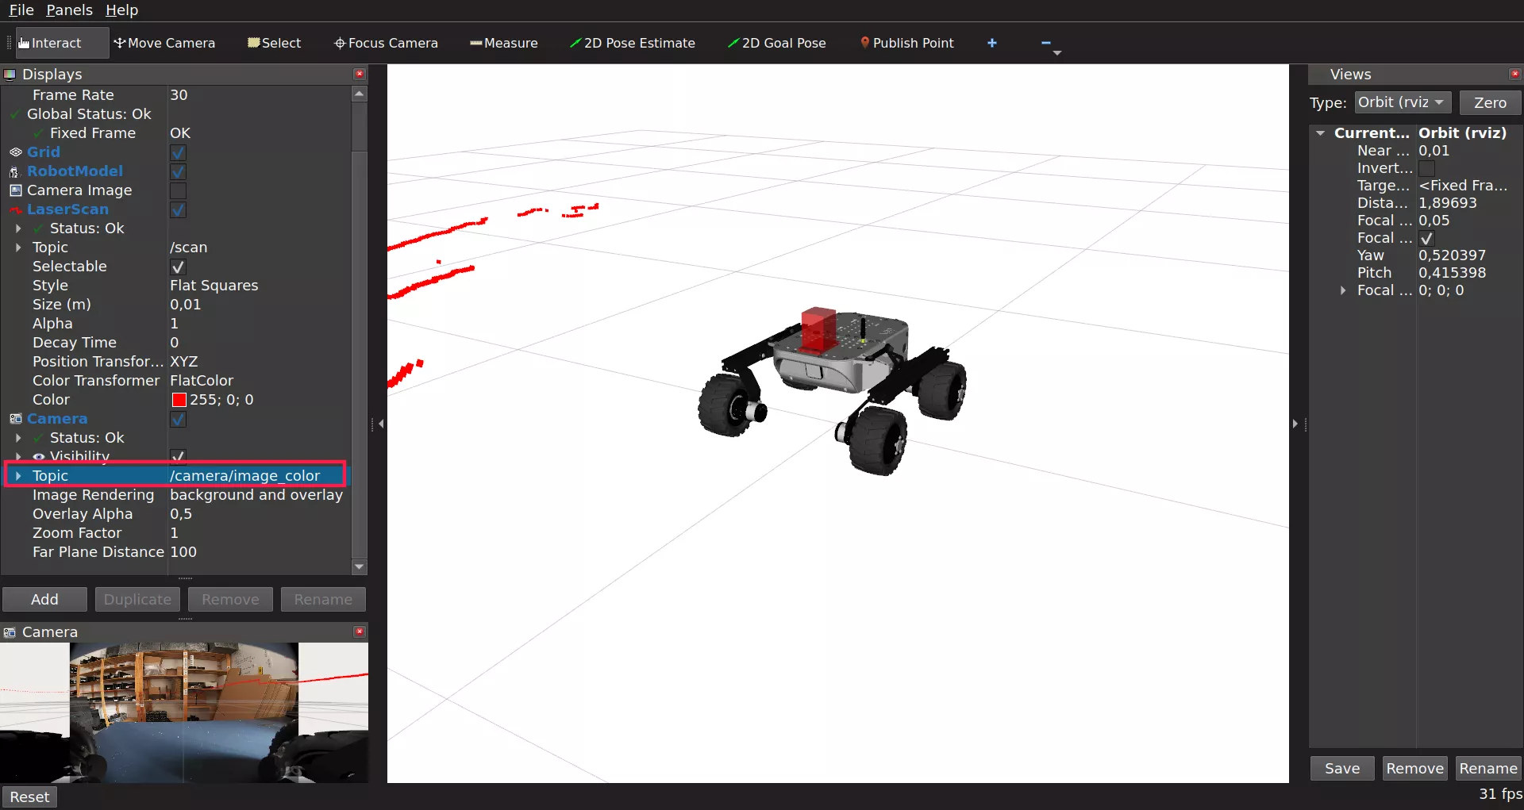
Task: Select the Move Camera tool
Action: point(164,43)
